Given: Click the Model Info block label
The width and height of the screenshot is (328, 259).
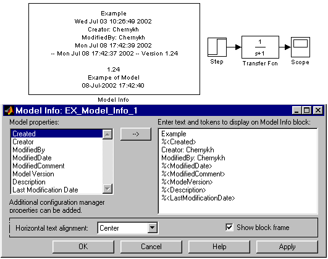Looking at the screenshot, I should pyautogui.click(x=113, y=100).
